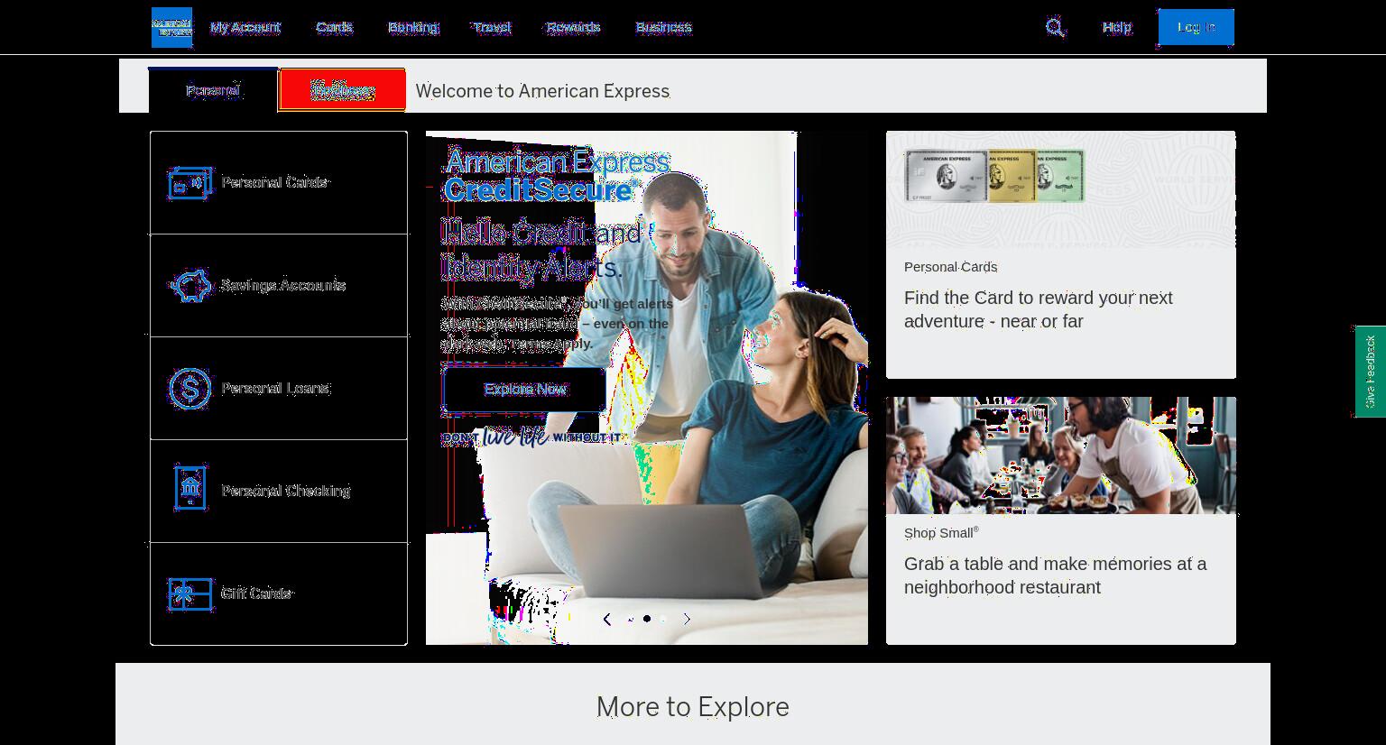The width and height of the screenshot is (1386, 745).
Task: Click the Personal Cards icon in sidebar
Action: pyautogui.click(x=190, y=183)
